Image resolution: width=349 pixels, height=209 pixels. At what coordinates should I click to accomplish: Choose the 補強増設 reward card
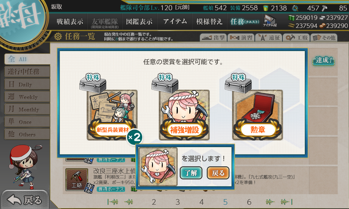(x=184, y=115)
